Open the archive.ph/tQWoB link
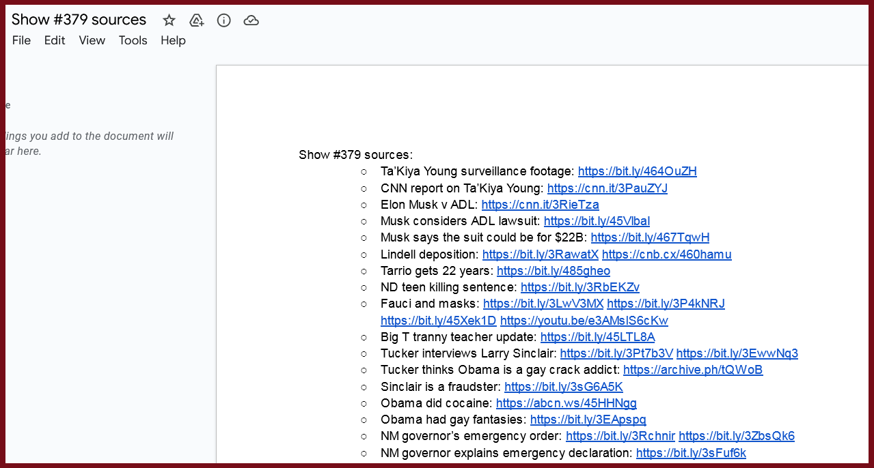 [693, 370]
